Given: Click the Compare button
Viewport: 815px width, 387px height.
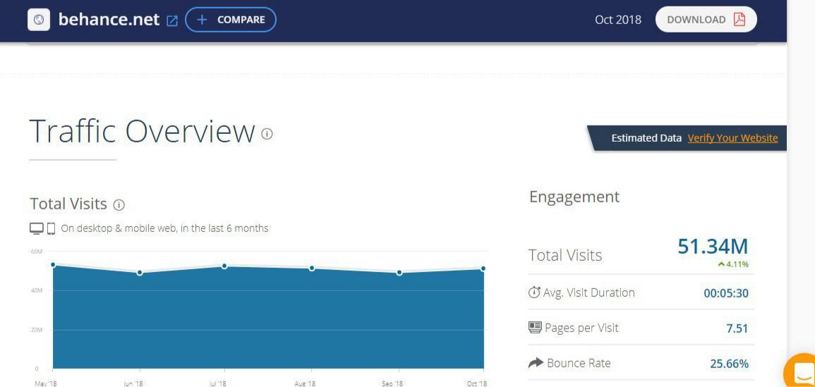Looking at the screenshot, I should coord(231,20).
